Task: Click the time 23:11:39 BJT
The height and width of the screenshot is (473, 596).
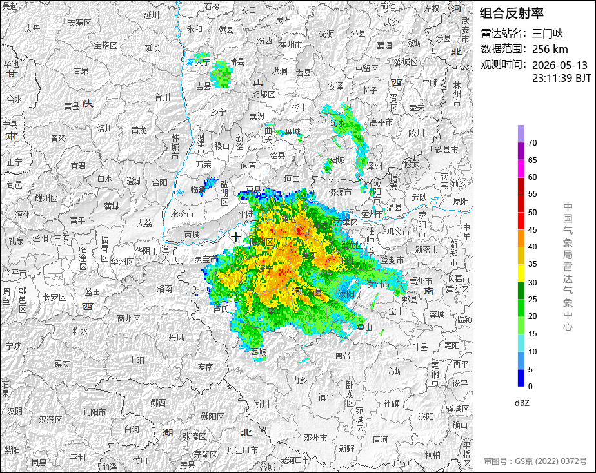Action: 561,78
